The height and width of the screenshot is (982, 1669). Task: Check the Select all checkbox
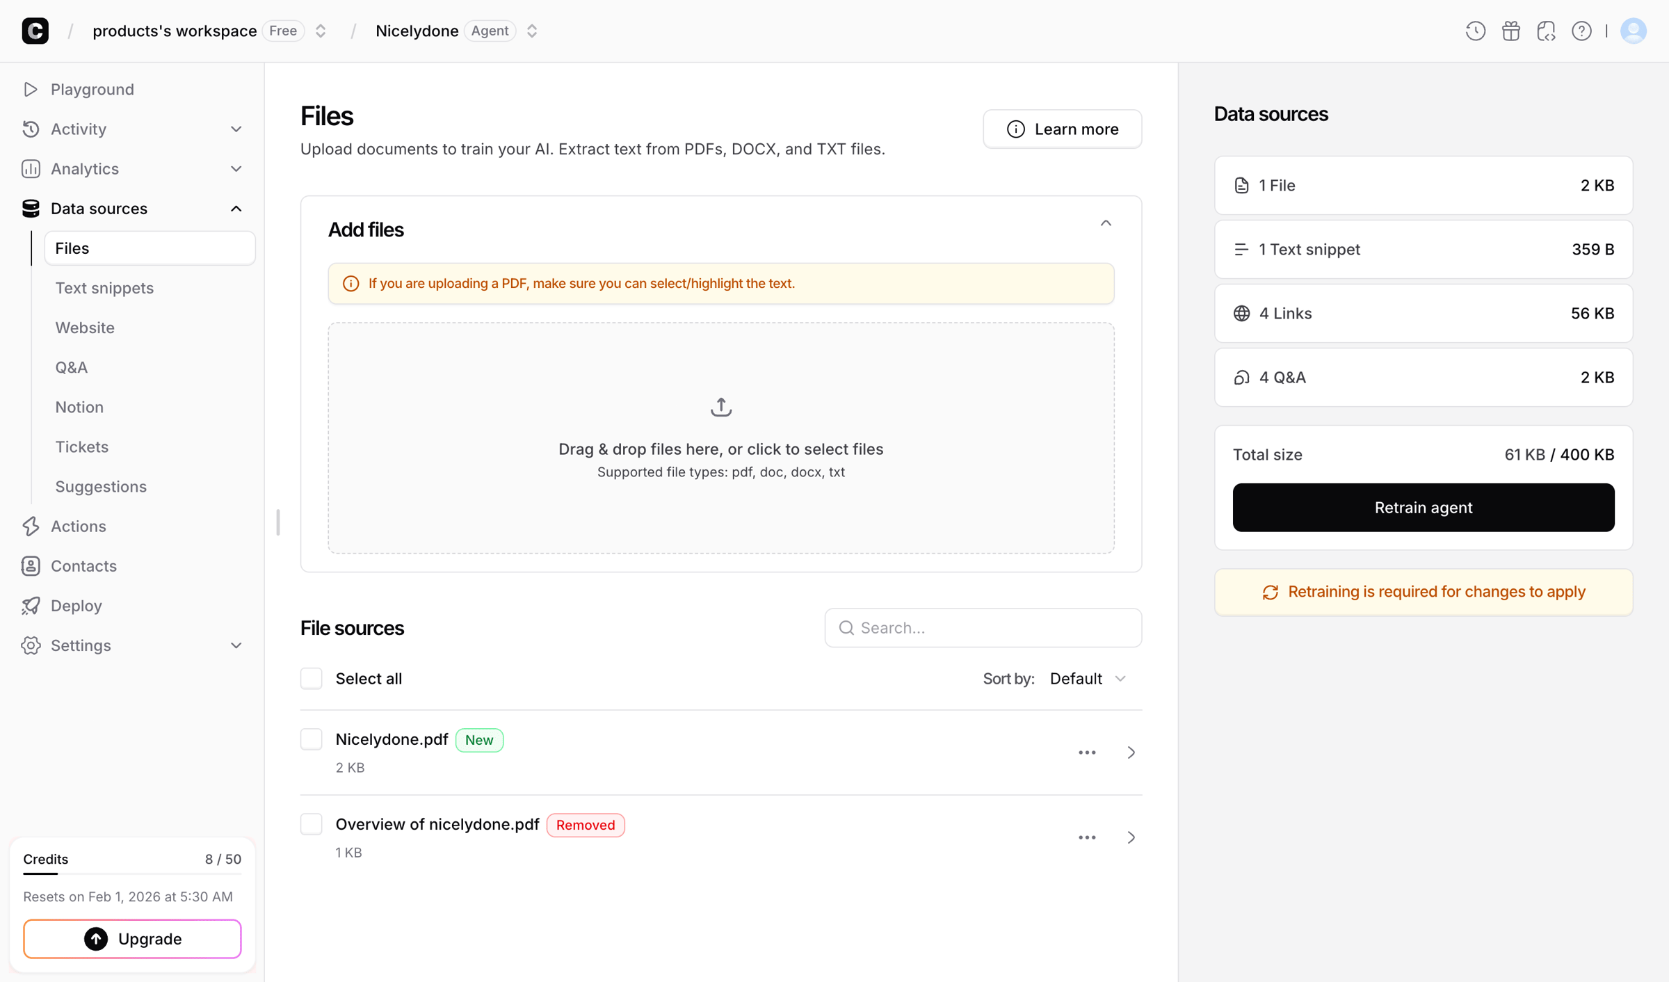point(311,678)
